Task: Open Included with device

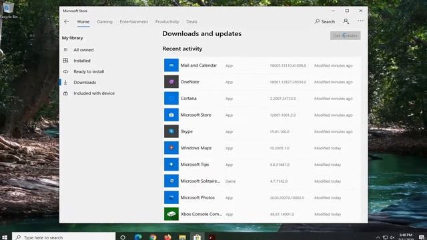Action: pos(94,93)
